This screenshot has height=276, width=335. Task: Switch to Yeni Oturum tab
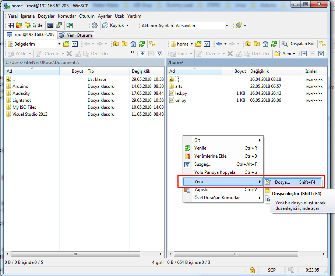tap(76, 35)
